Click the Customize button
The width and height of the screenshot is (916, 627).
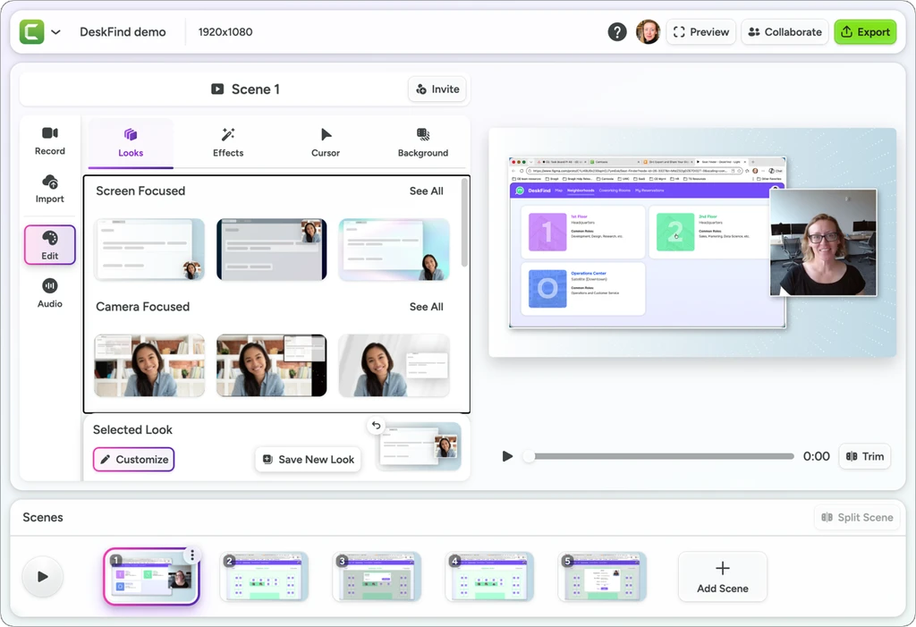(x=134, y=460)
